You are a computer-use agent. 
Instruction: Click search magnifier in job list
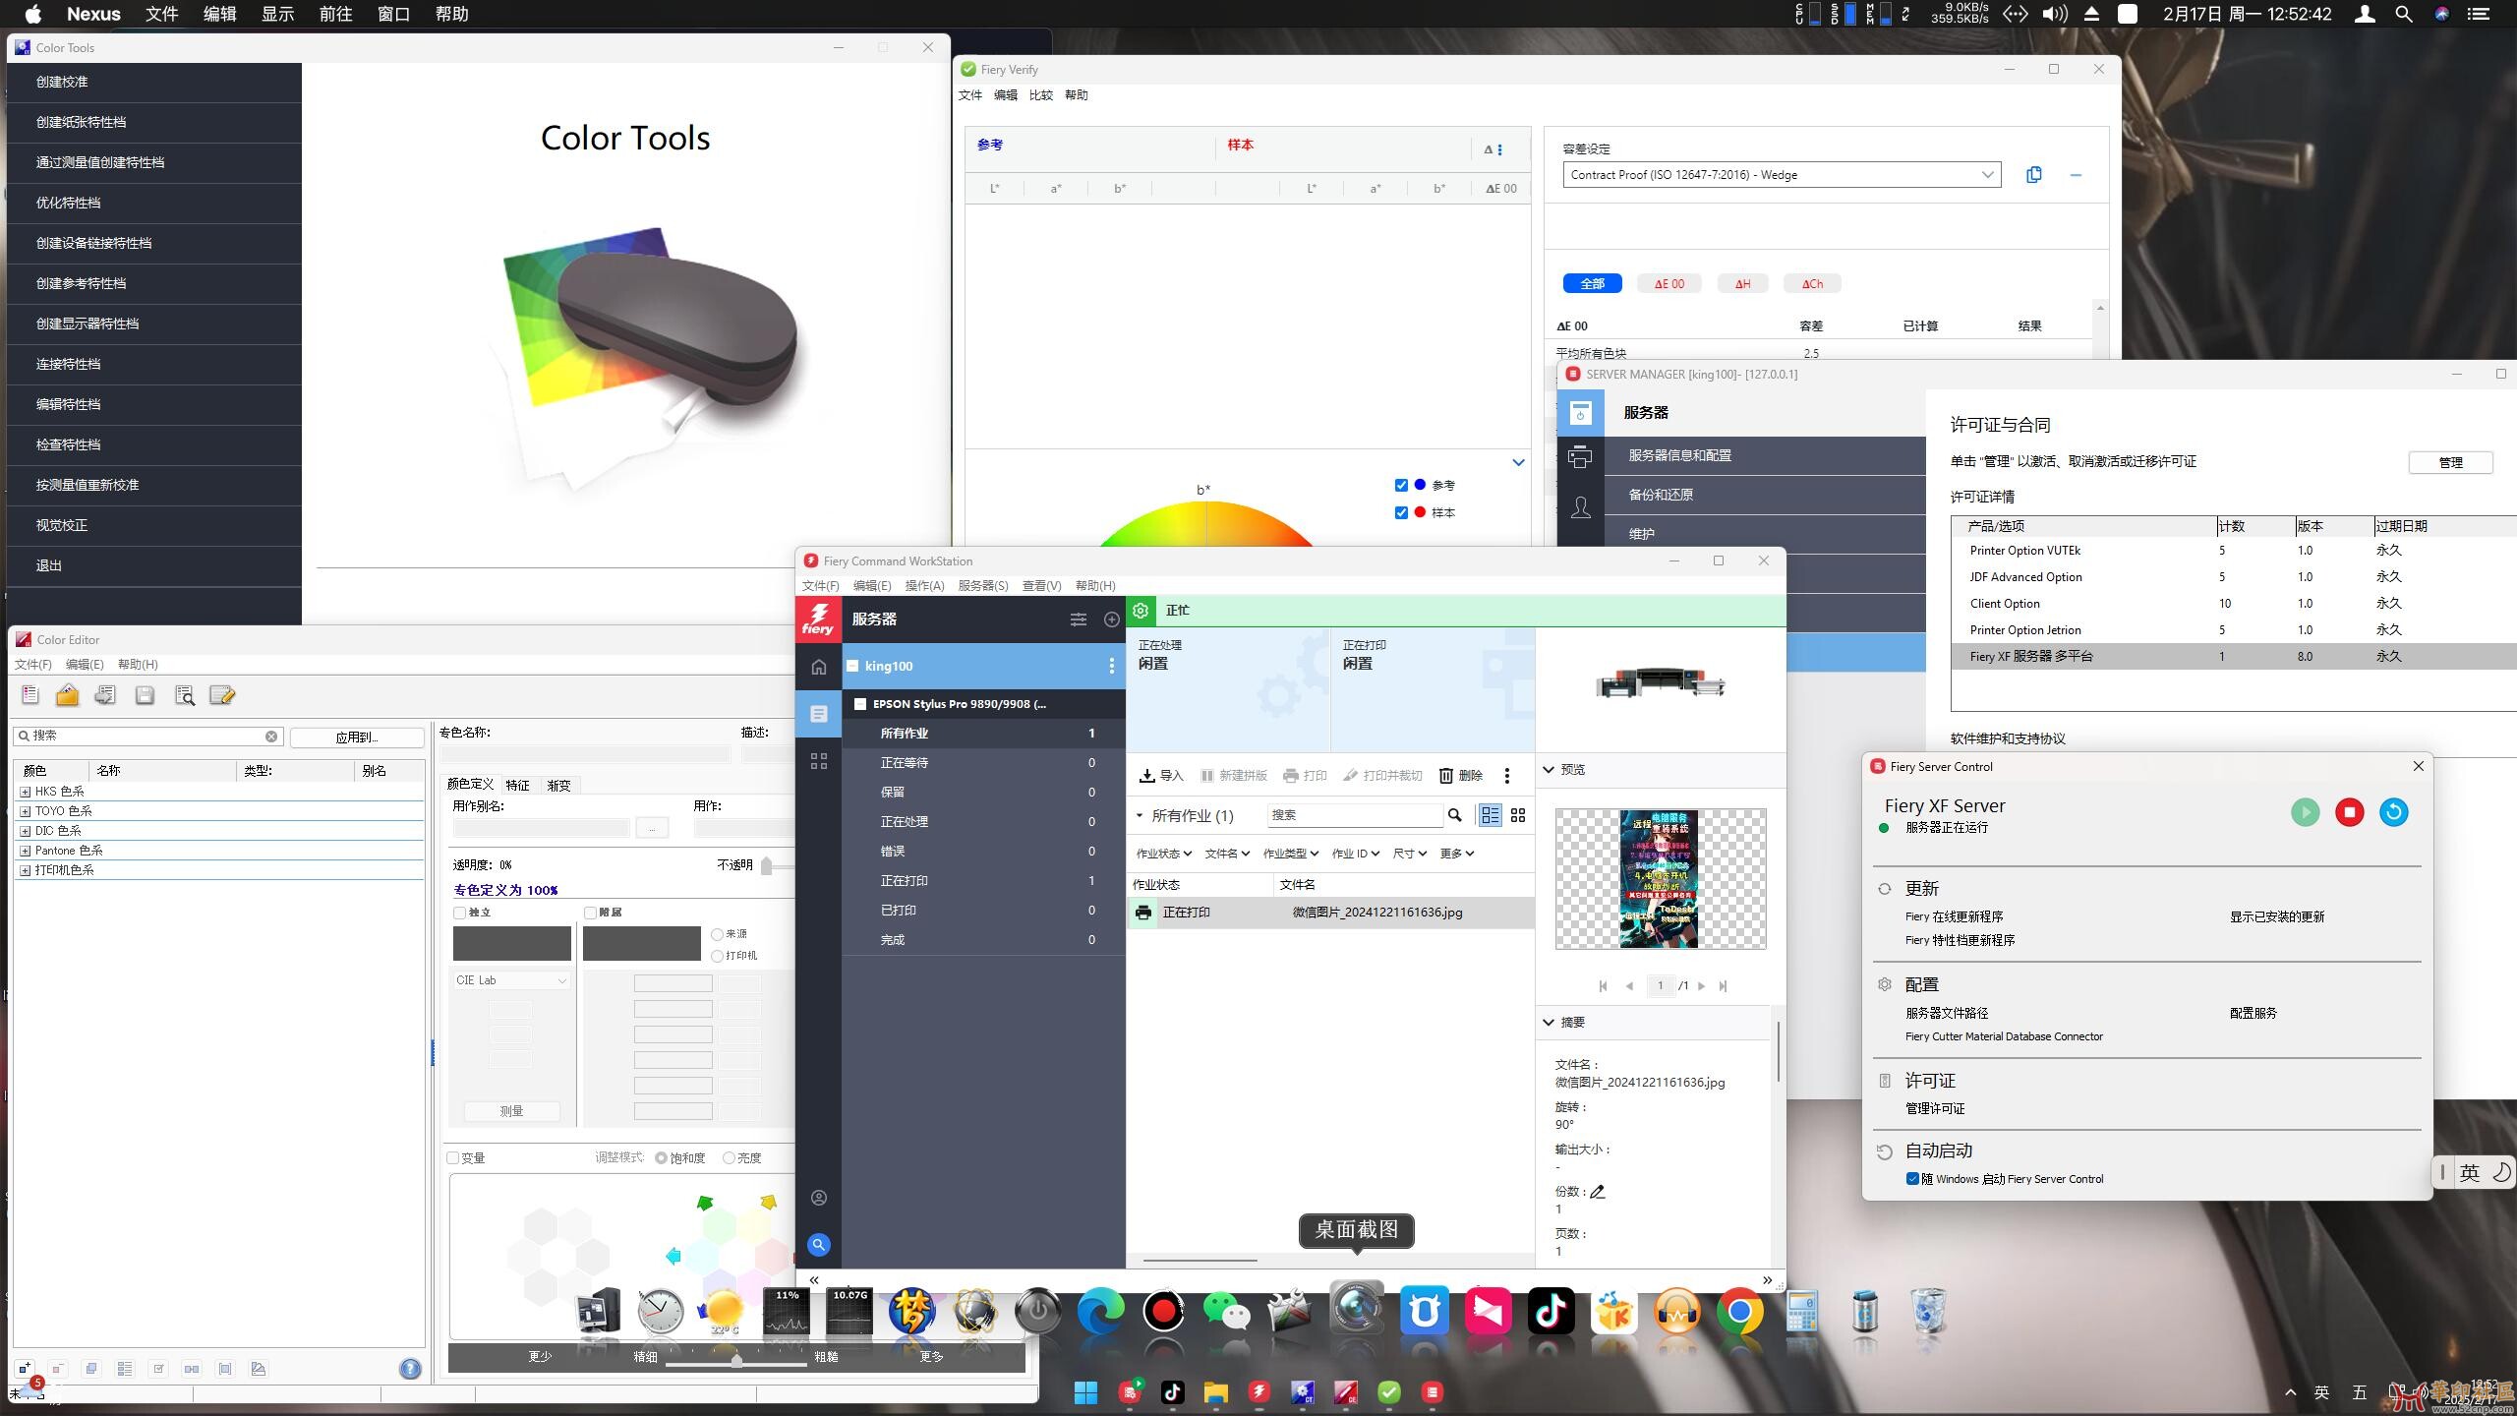(1454, 815)
